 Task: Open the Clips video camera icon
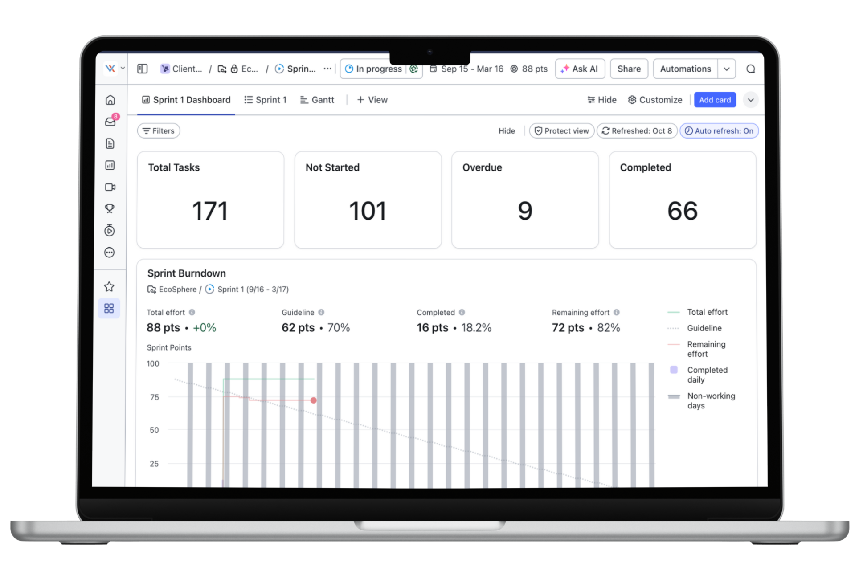tap(110, 187)
